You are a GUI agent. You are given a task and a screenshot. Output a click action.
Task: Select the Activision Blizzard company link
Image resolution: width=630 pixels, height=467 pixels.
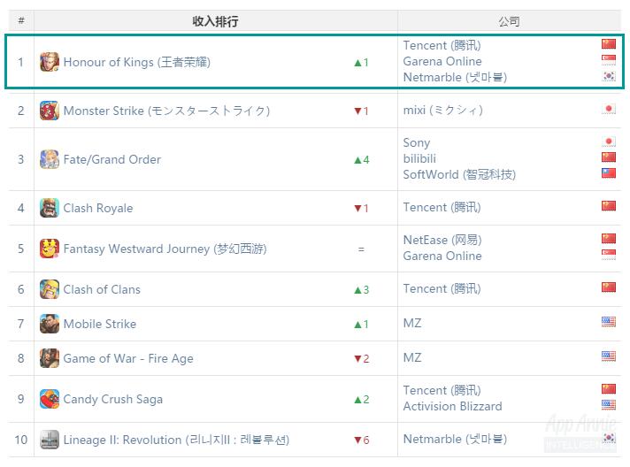pos(452,406)
